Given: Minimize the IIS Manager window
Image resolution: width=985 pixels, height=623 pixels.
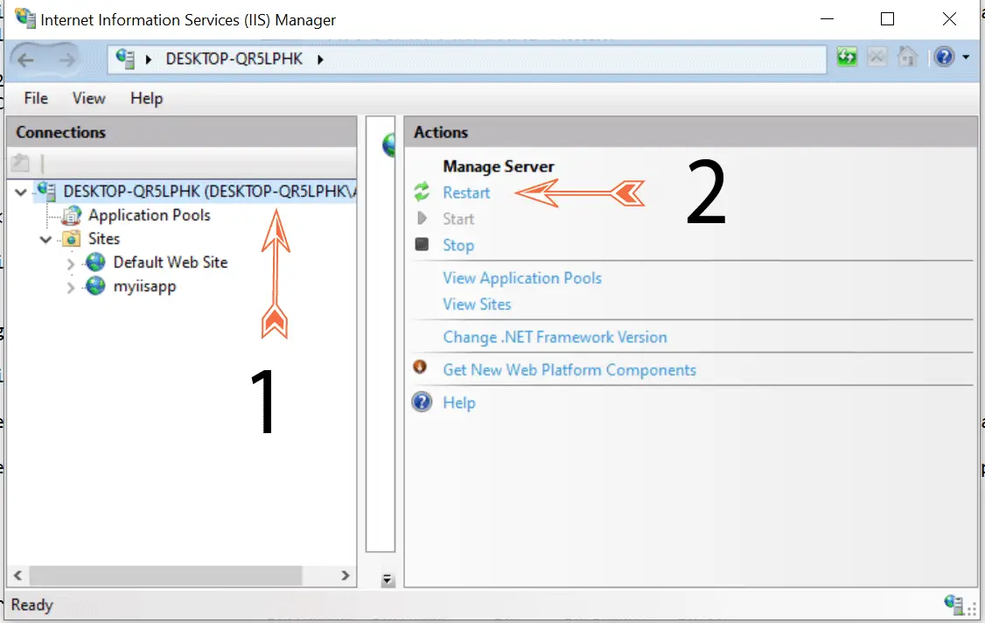Looking at the screenshot, I should [828, 19].
